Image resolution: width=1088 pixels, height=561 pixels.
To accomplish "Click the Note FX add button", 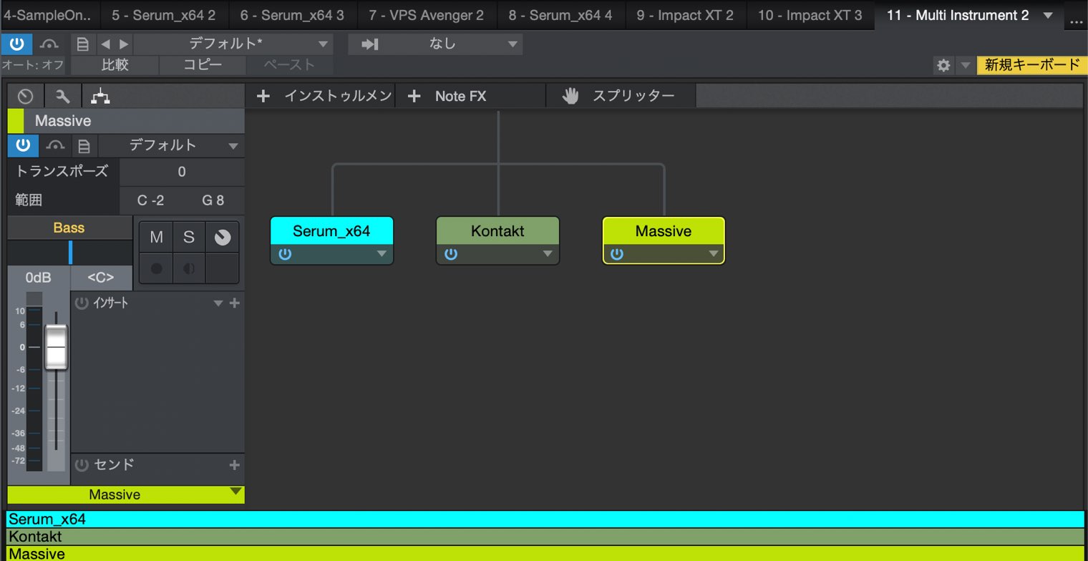I will [x=470, y=96].
